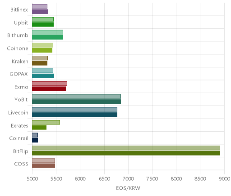This screenshot has height=196, width=231.
Task: Click the EOS/KRW axis title
Action: [x=128, y=188]
